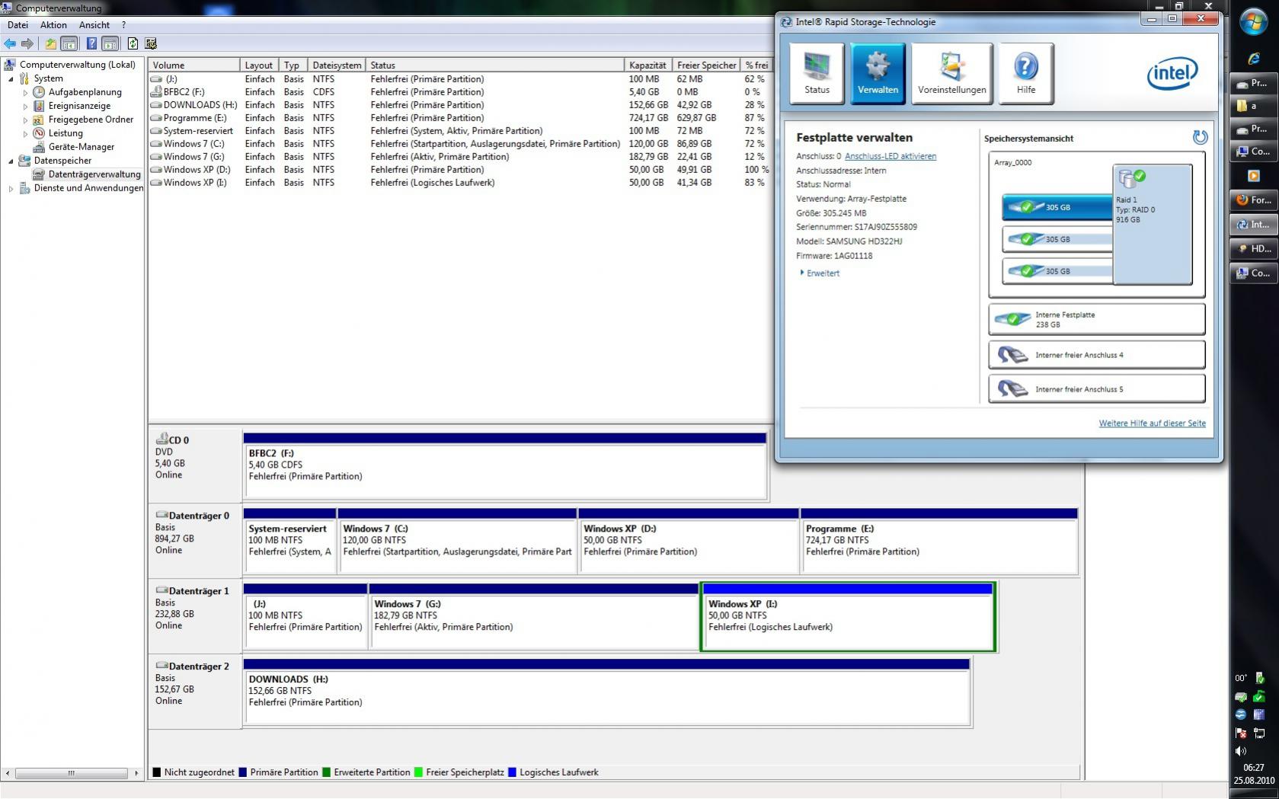The image size is (1279, 799).
Task: Open the Windows Start orb
Action: coord(1253,22)
